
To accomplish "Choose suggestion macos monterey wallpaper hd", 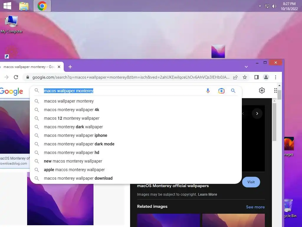I will tap(136, 153).
